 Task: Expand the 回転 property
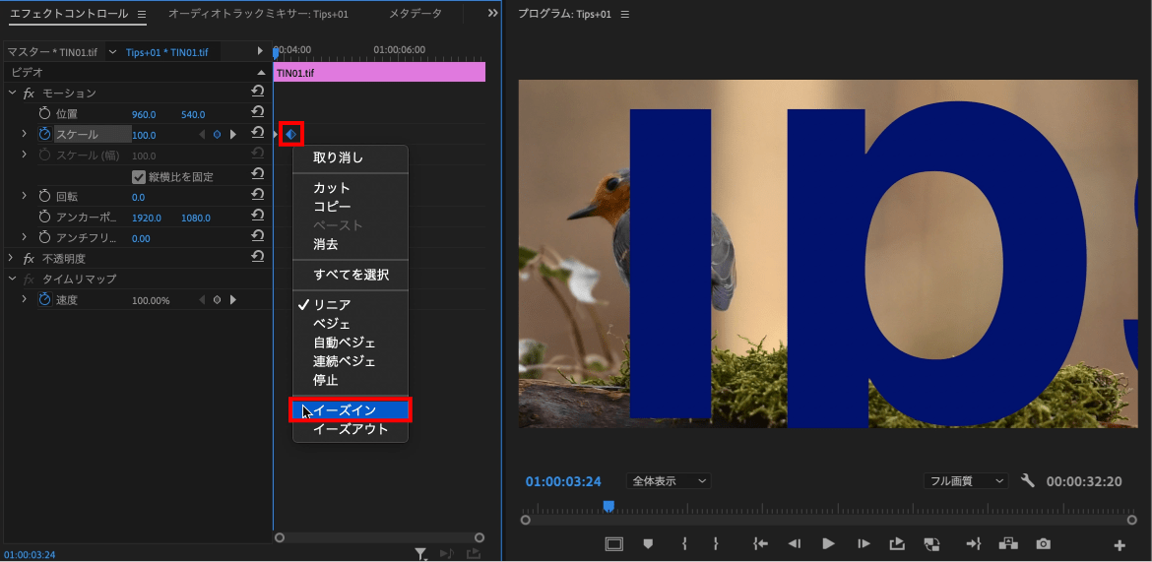(x=24, y=197)
